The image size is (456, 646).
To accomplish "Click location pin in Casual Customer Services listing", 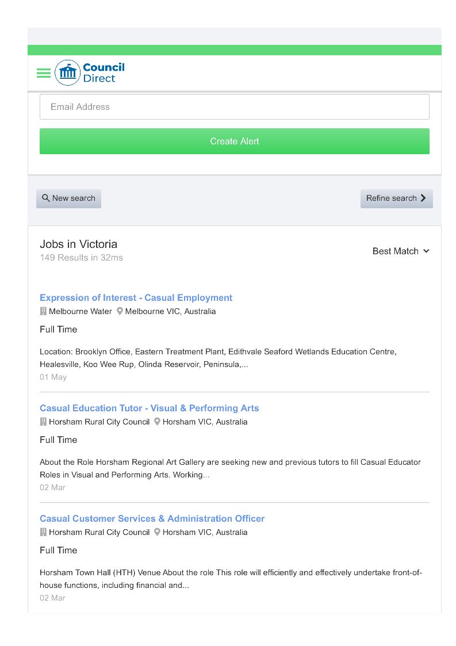I will pyautogui.click(x=157, y=532).
